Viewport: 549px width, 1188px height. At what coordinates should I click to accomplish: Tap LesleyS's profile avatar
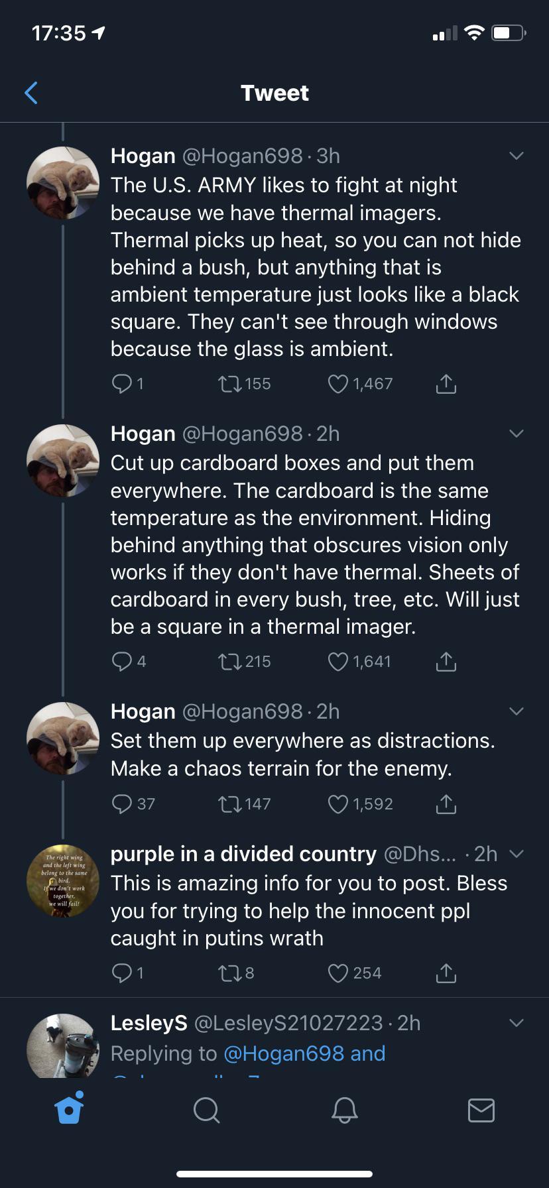point(63,1046)
